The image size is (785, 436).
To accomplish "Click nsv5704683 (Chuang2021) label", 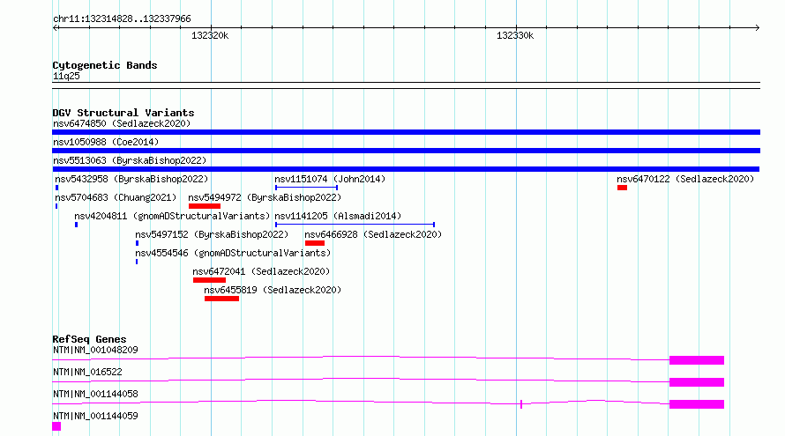I will point(116,197).
